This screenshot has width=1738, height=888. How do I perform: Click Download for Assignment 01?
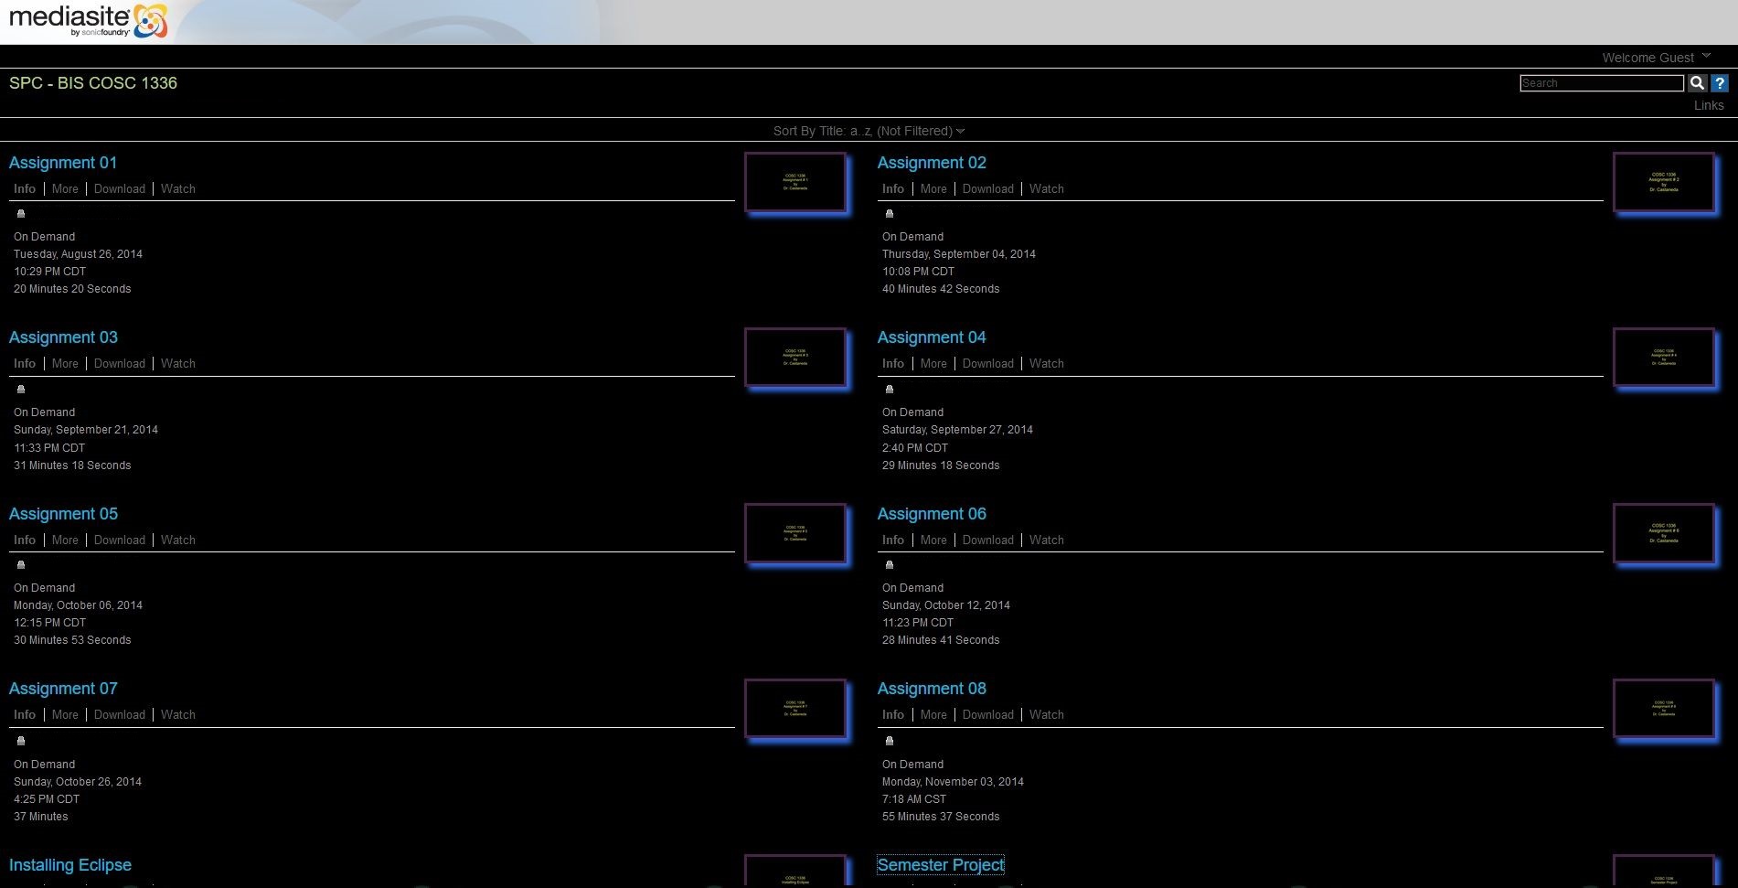click(x=120, y=188)
